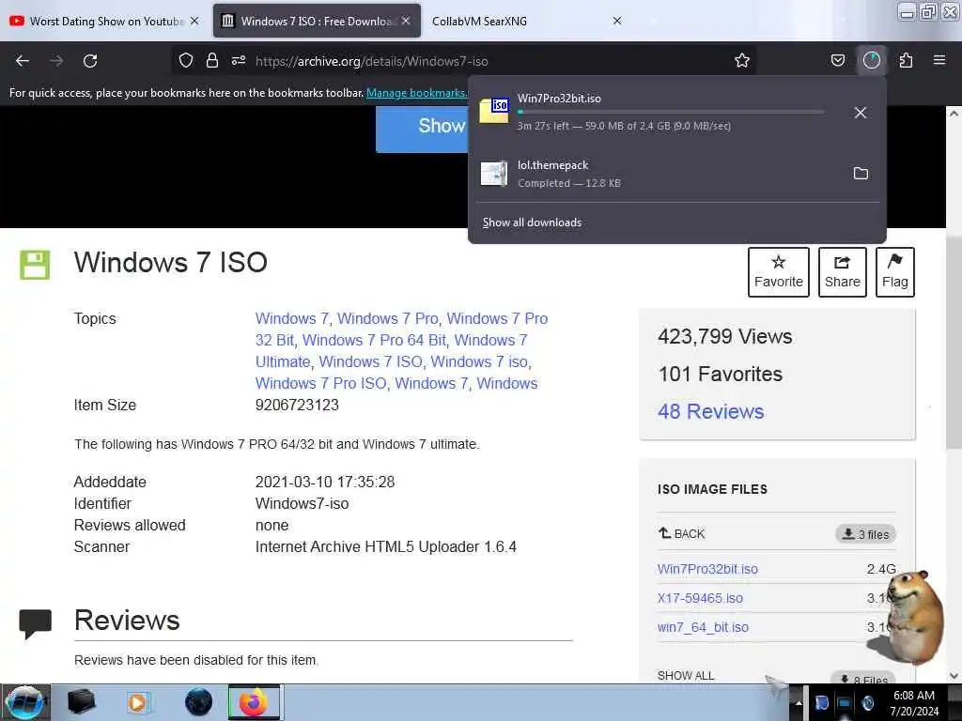This screenshot has width=962, height=721.
Task: Click the 423,799 Views text
Action: click(x=724, y=337)
